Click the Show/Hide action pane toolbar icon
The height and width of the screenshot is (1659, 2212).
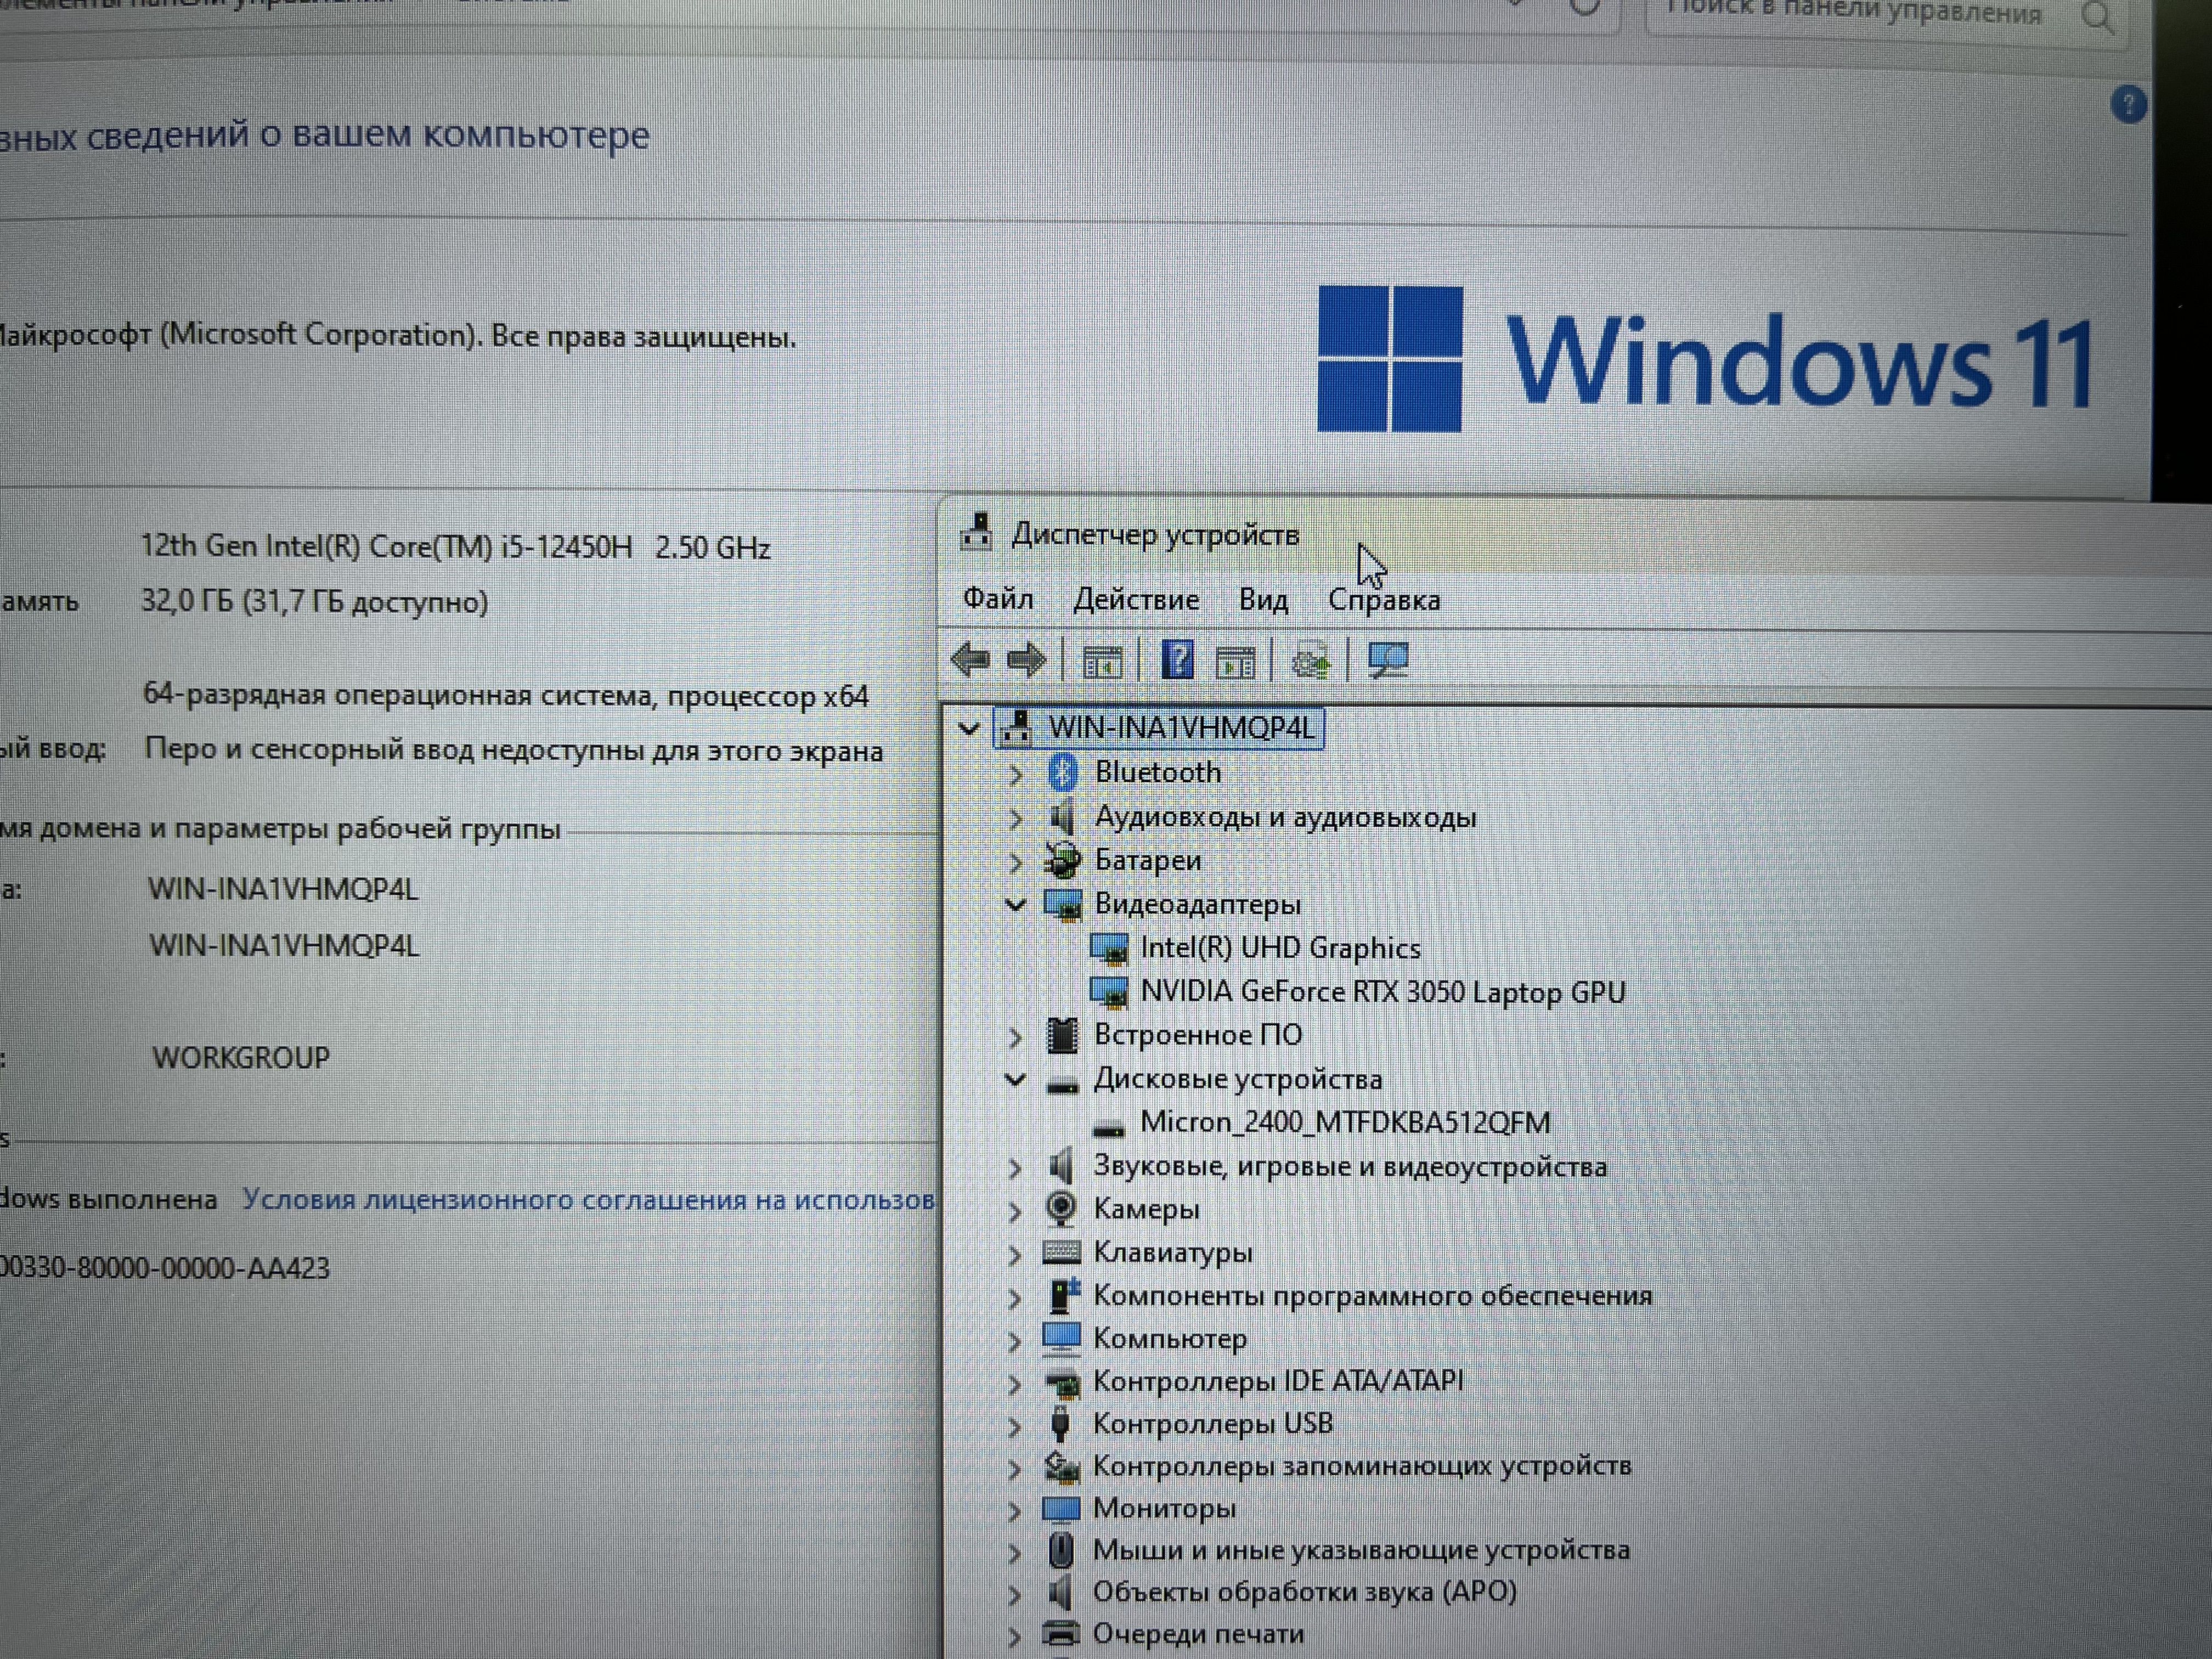[1235, 662]
